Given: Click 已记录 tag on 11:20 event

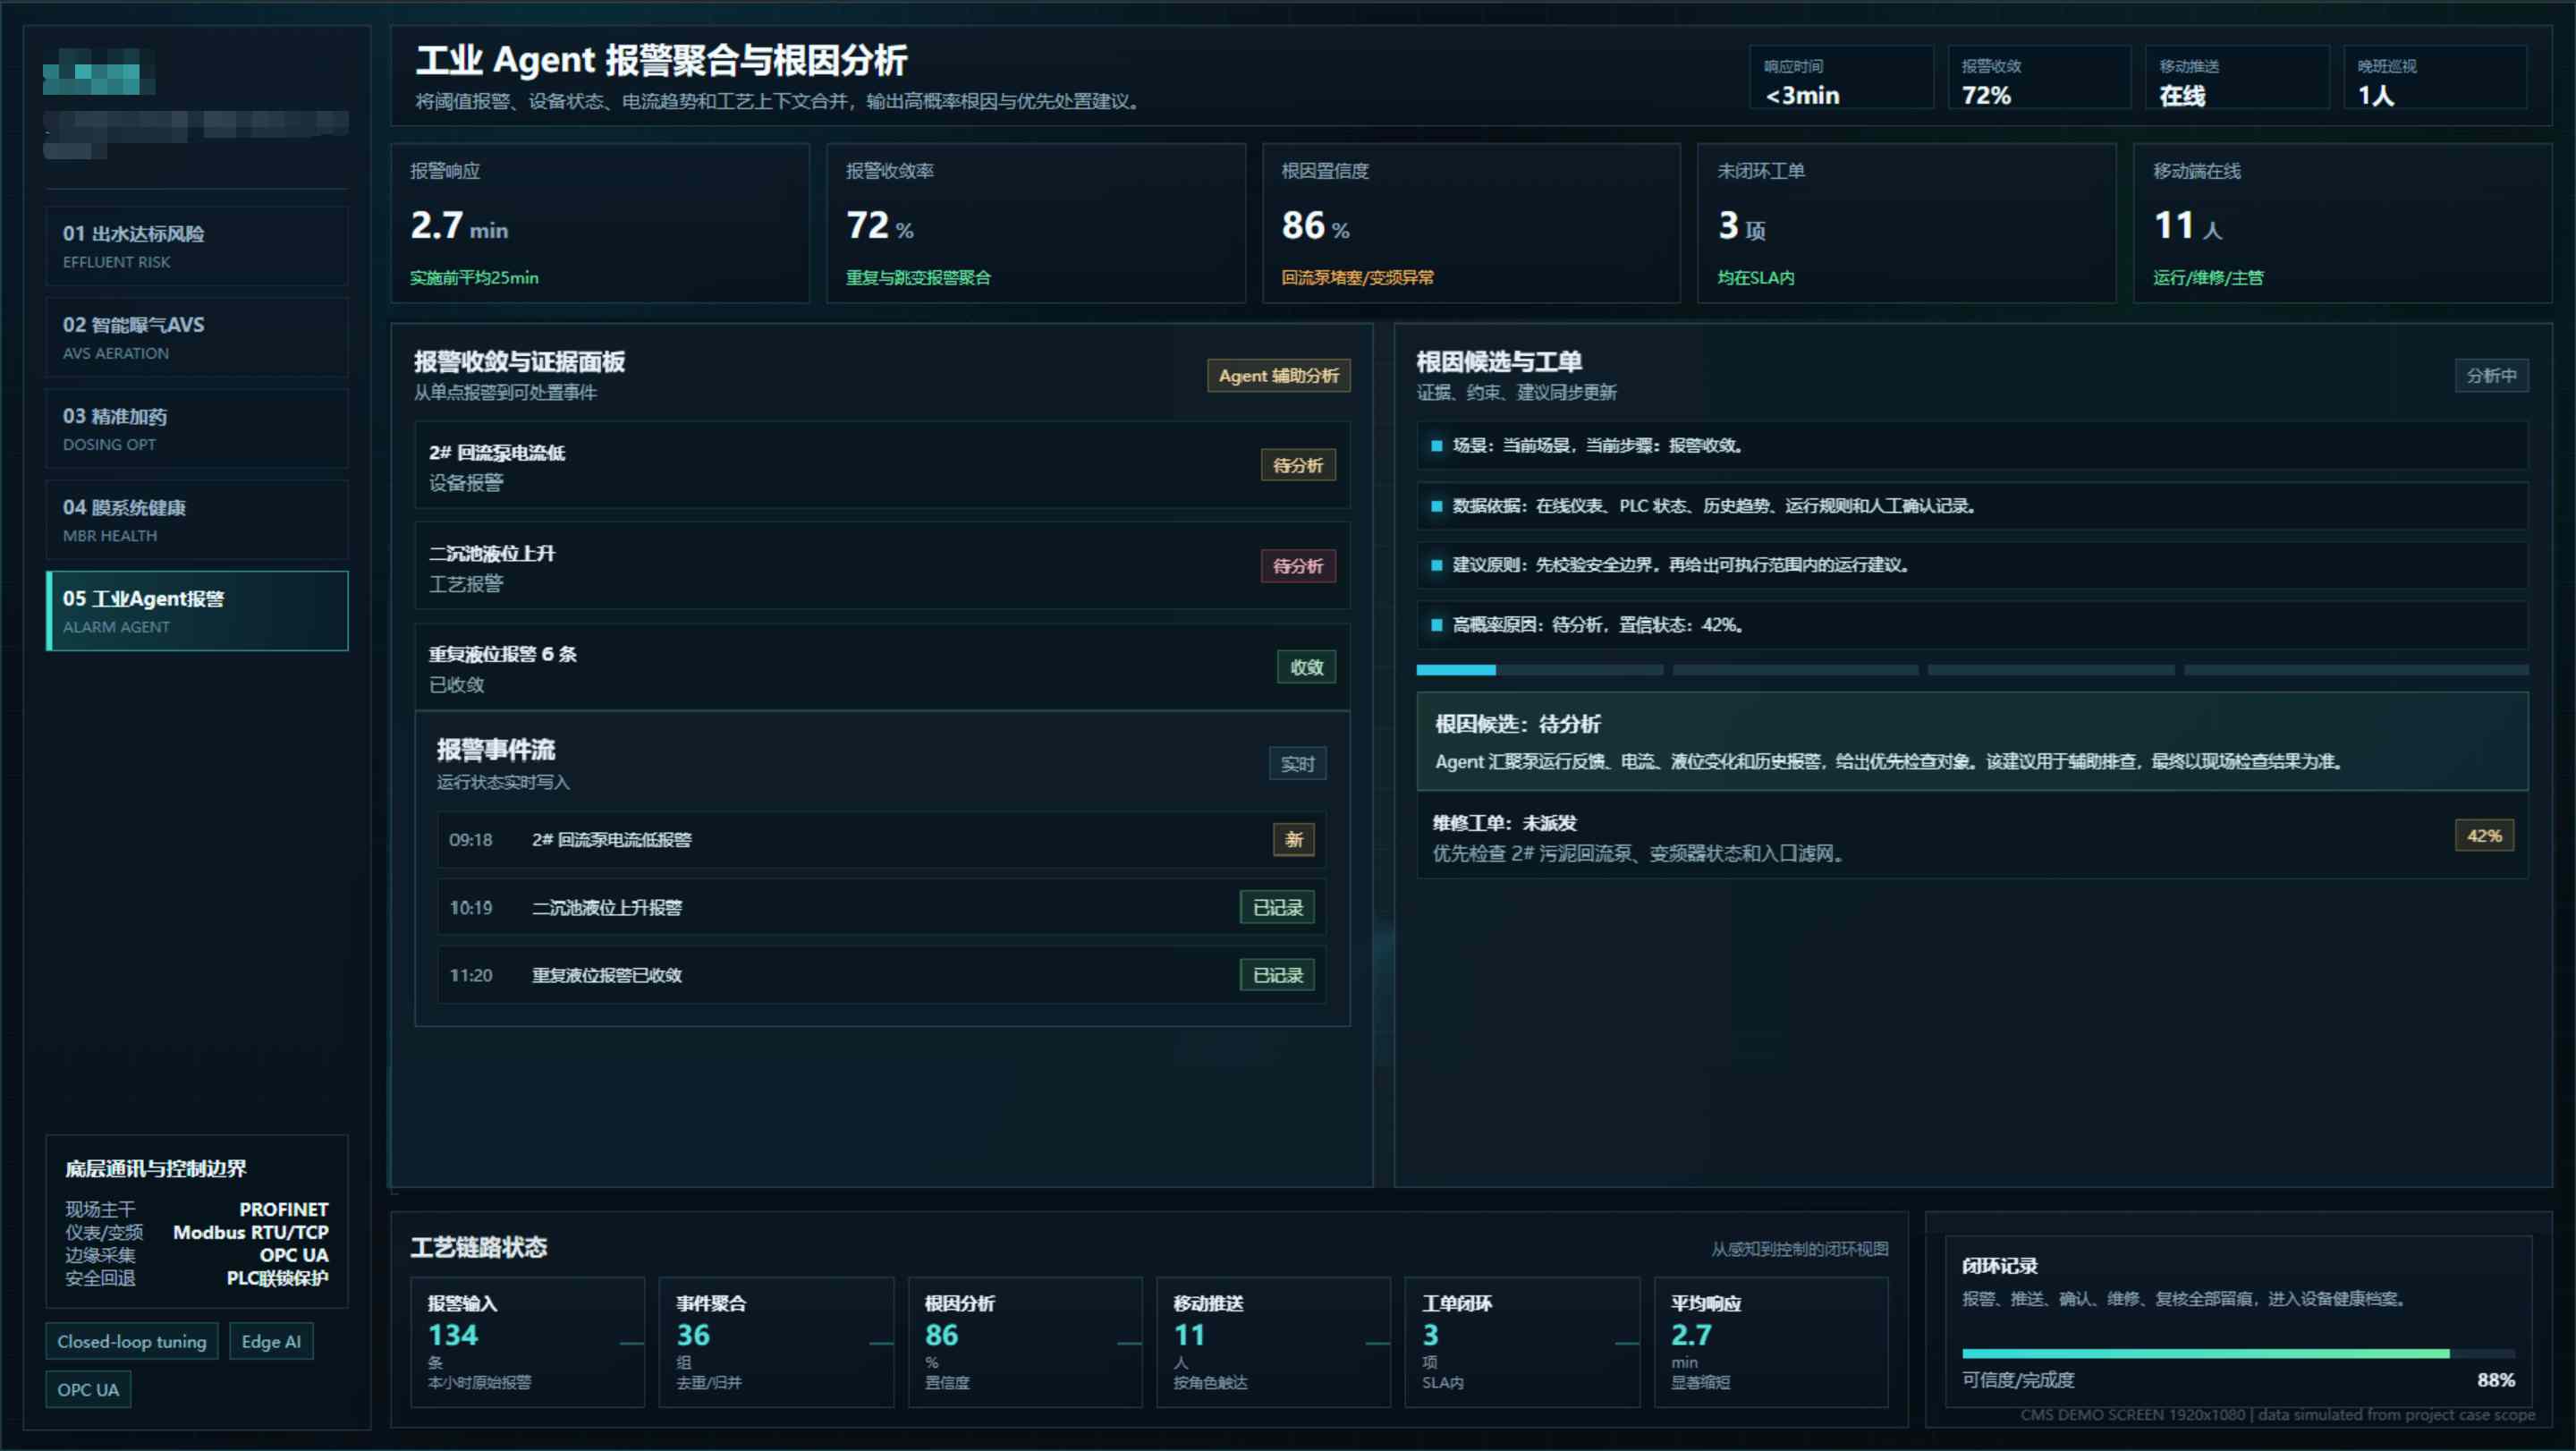Looking at the screenshot, I should [x=1277, y=975].
